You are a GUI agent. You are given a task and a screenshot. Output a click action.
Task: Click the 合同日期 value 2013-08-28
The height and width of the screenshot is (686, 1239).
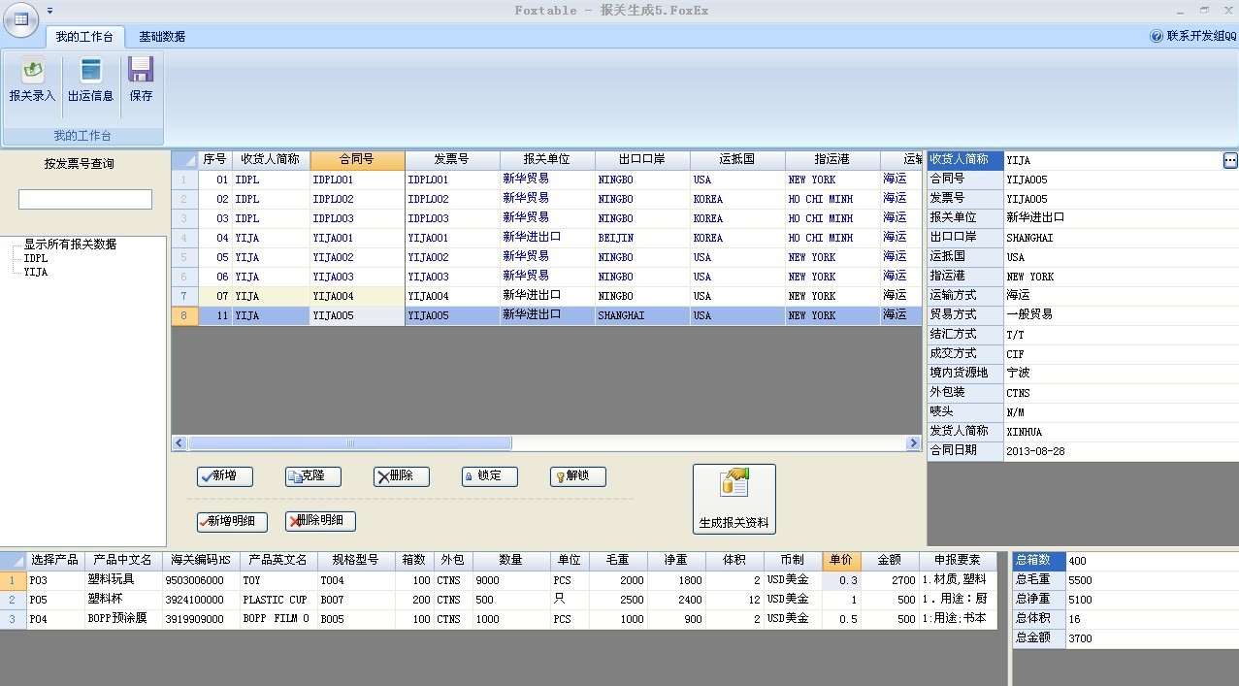(1121, 451)
